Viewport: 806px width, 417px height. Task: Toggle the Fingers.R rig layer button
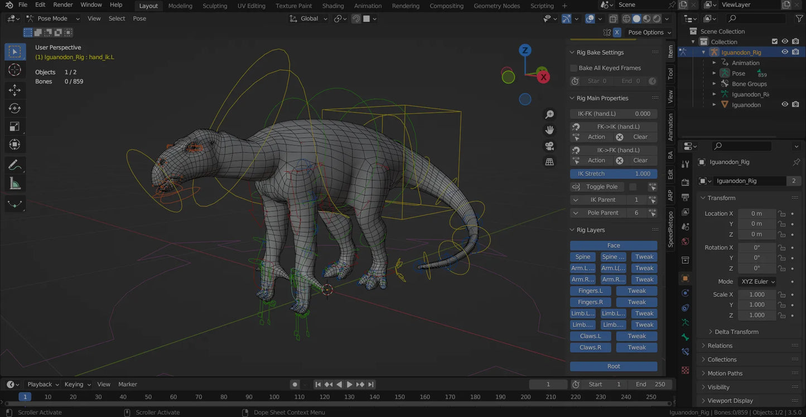(591, 302)
